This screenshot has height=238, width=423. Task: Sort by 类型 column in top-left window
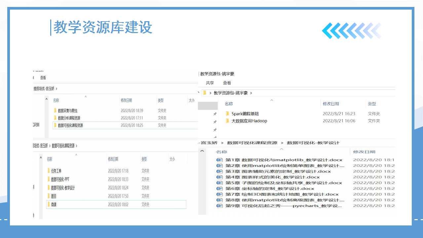[x=161, y=100]
